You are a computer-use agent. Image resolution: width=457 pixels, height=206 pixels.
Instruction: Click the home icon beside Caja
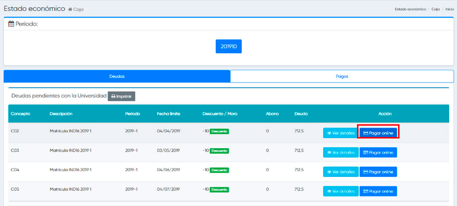70,10
